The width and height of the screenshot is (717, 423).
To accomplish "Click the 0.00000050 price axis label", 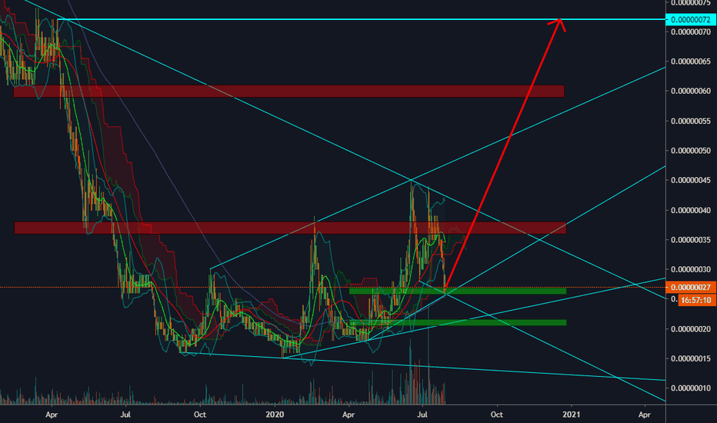I will pos(691,151).
